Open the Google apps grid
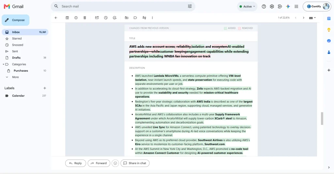334x174 pixels. 296,7
